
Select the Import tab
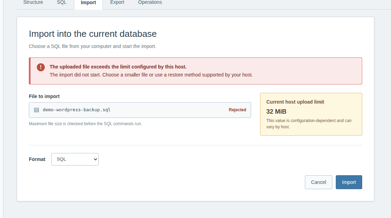coord(88,3)
